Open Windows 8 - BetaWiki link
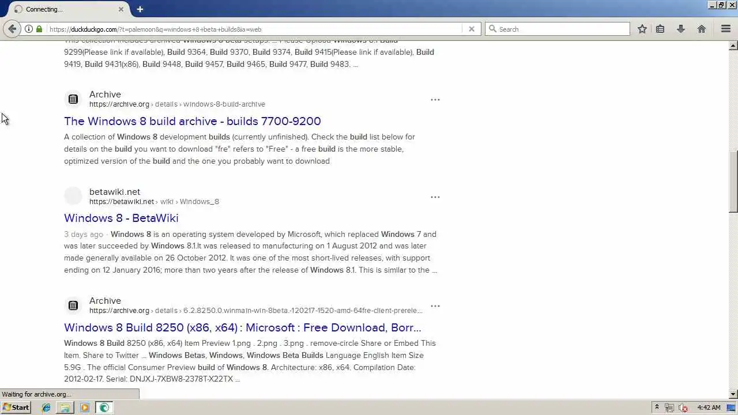Image resolution: width=738 pixels, height=415 pixels. [121, 218]
